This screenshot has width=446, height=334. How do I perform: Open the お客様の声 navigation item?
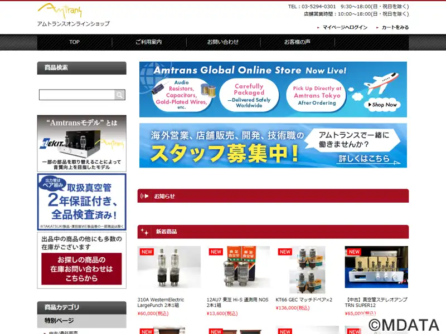[297, 42]
